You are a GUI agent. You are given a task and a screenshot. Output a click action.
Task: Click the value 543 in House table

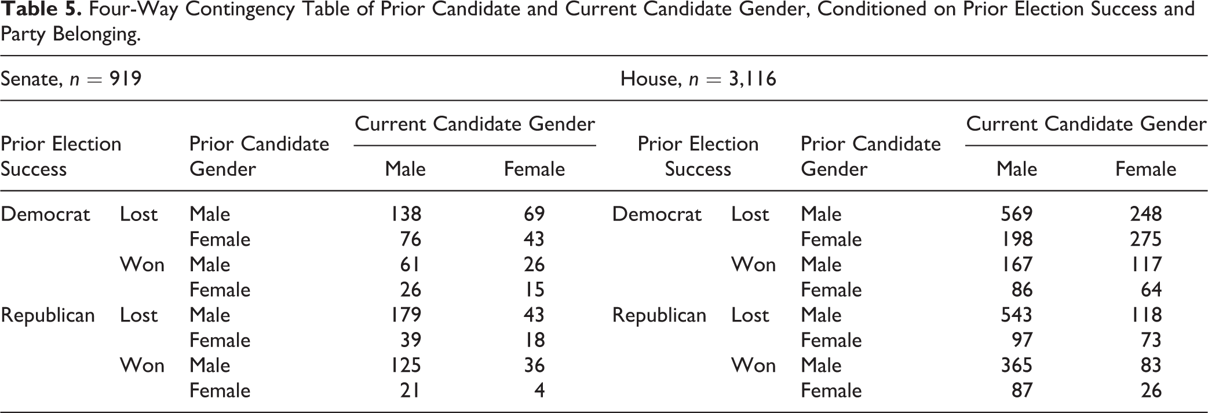(1017, 315)
